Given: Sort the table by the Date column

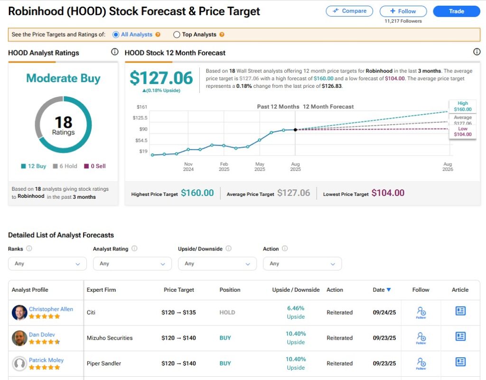Looking at the screenshot, I should click(x=382, y=290).
